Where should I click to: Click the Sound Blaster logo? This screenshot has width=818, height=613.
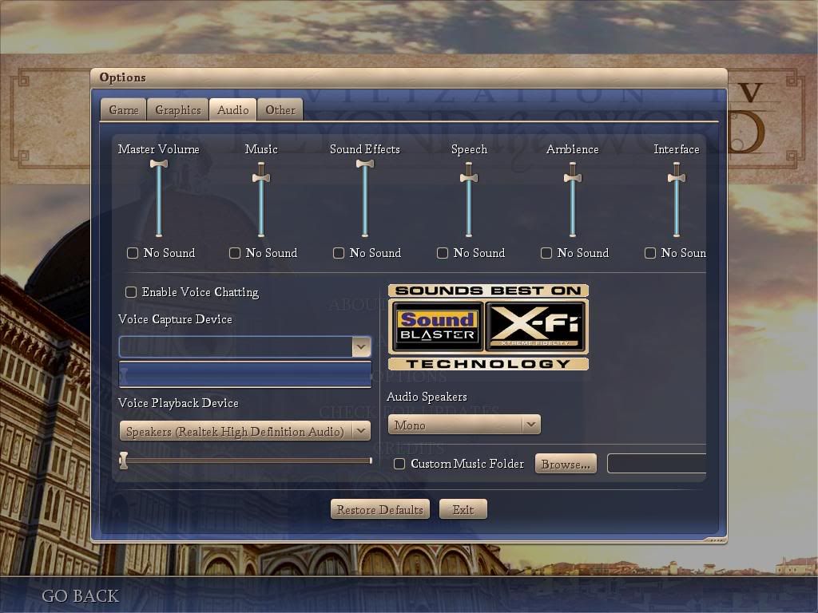point(437,326)
